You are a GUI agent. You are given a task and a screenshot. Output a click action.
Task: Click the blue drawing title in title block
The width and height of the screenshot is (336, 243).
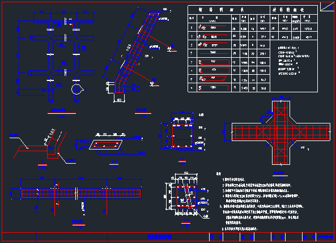[x=160, y=237]
